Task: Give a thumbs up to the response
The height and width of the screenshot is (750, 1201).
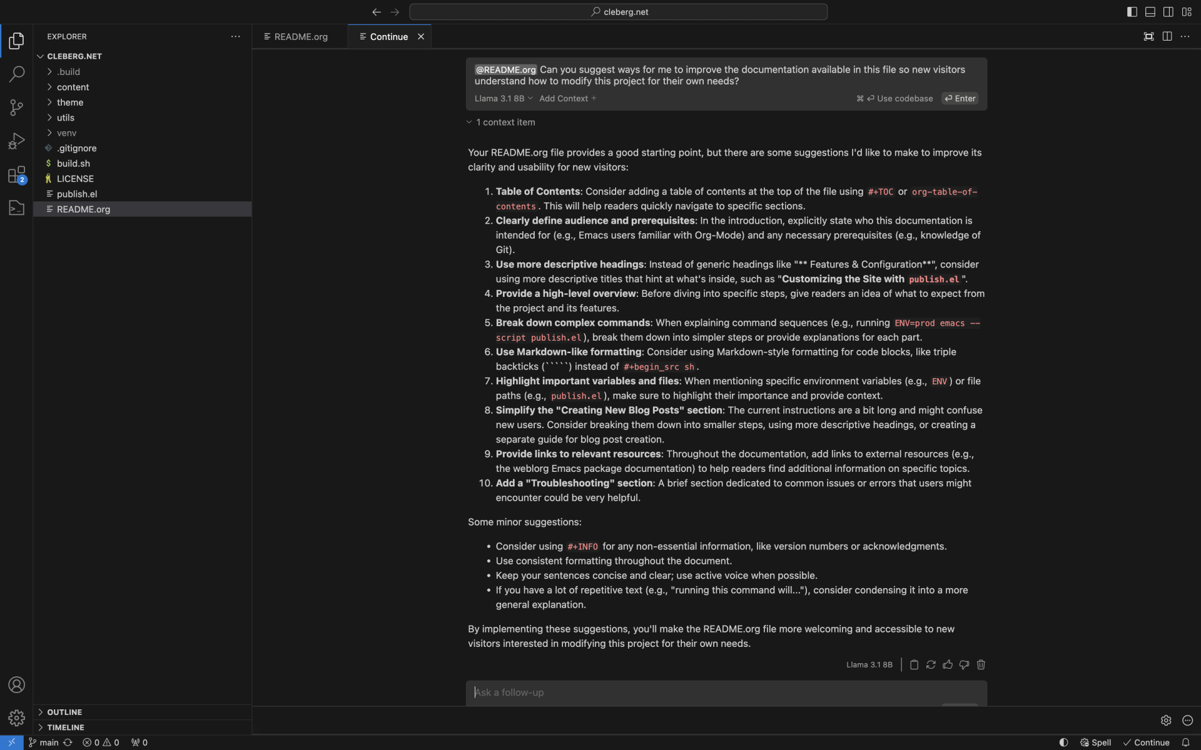Action: 948,664
